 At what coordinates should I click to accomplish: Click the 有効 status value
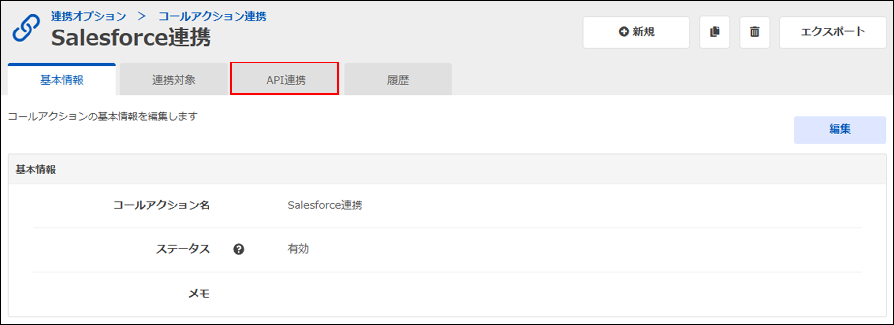click(298, 249)
